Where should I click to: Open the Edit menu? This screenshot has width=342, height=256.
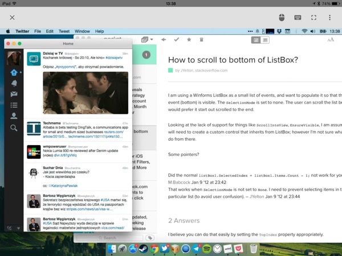[50, 31]
